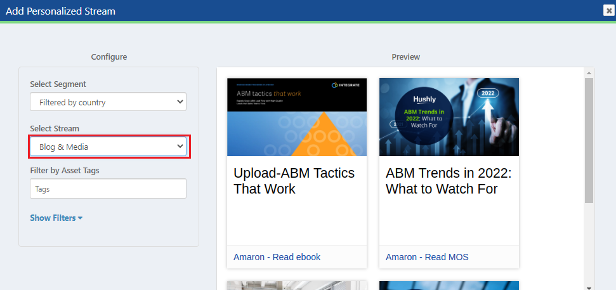This screenshot has height=290, width=616.
Task: Click the Filter by Asset Tags label
Action: [x=65, y=171]
